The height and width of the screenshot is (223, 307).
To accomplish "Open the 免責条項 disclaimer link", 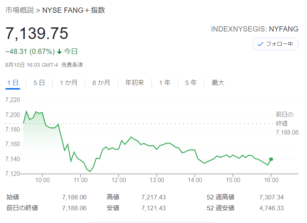I will [x=72, y=65].
